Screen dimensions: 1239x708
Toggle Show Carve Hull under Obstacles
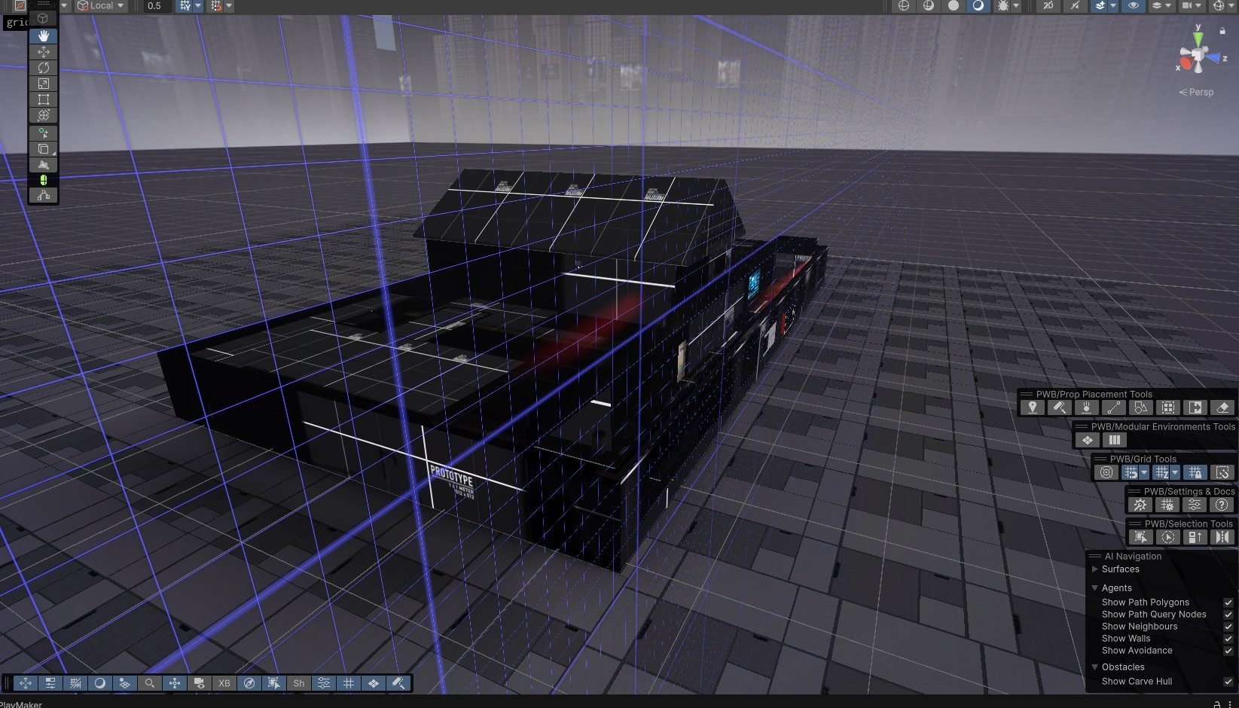(x=1228, y=682)
